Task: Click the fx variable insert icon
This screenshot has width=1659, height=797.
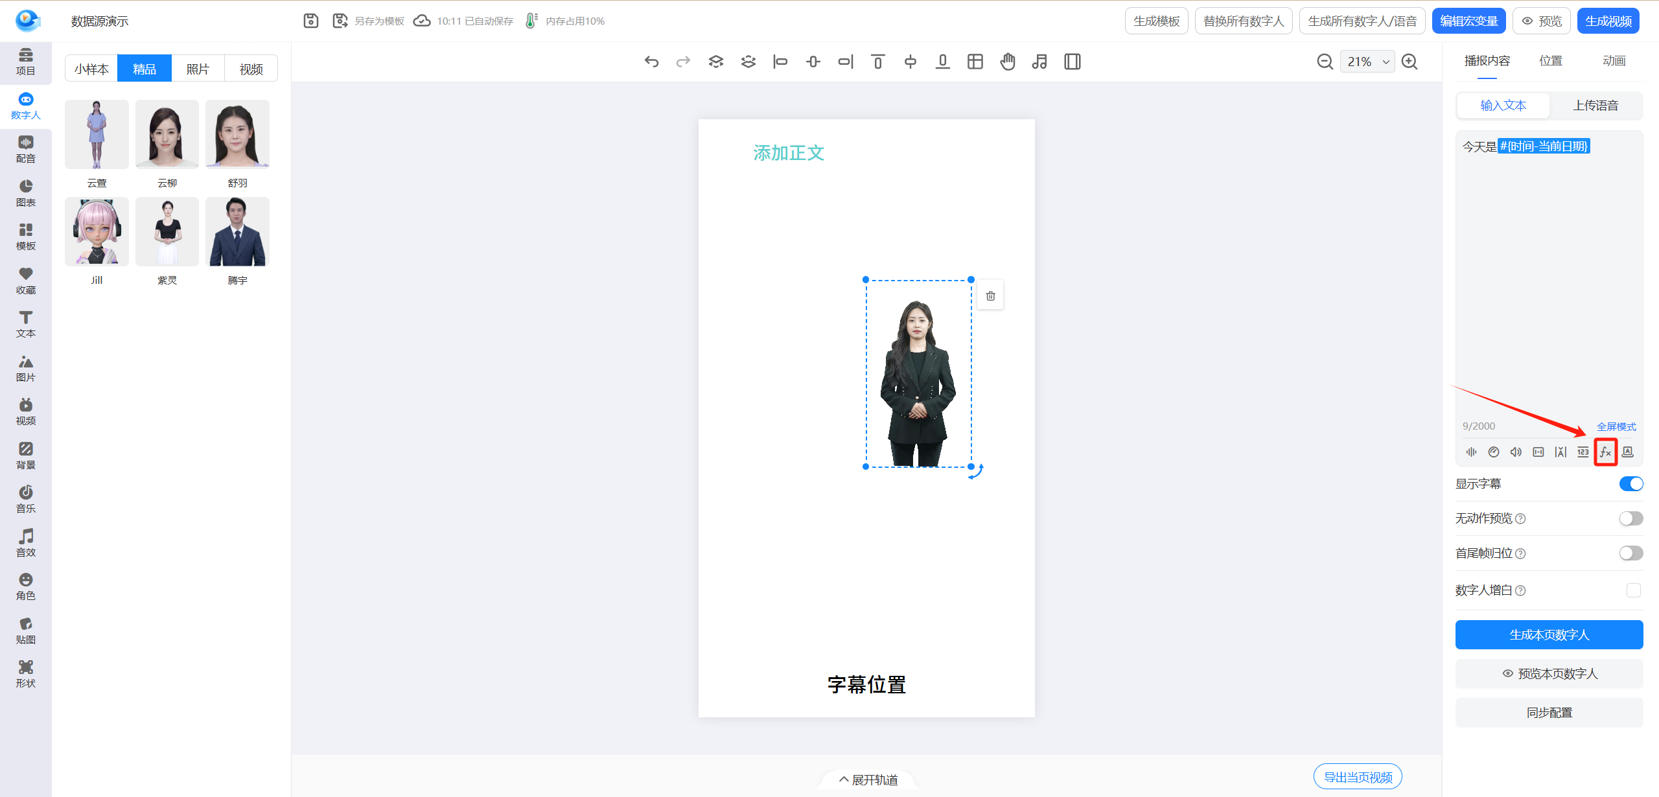Action: (1605, 452)
